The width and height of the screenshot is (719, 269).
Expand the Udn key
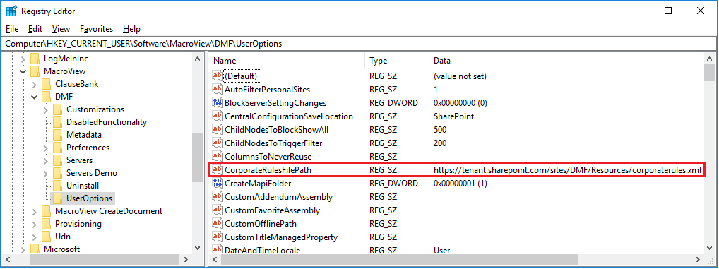pos(34,237)
